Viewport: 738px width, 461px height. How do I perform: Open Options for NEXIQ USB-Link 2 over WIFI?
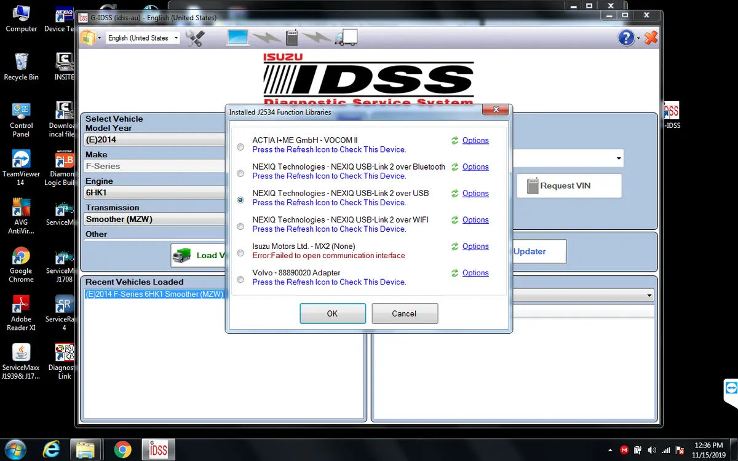(475, 219)
